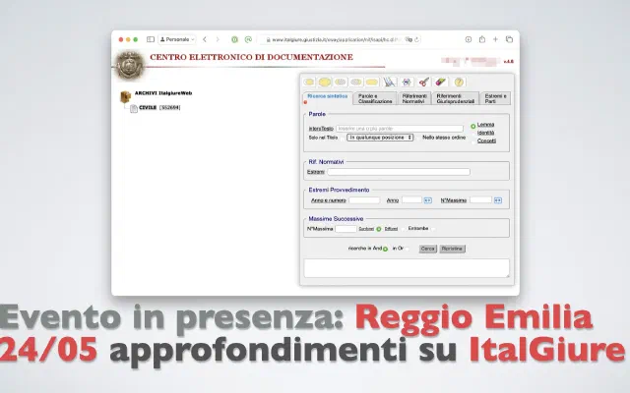Select the Entrambe radio button

click(433, 229)
